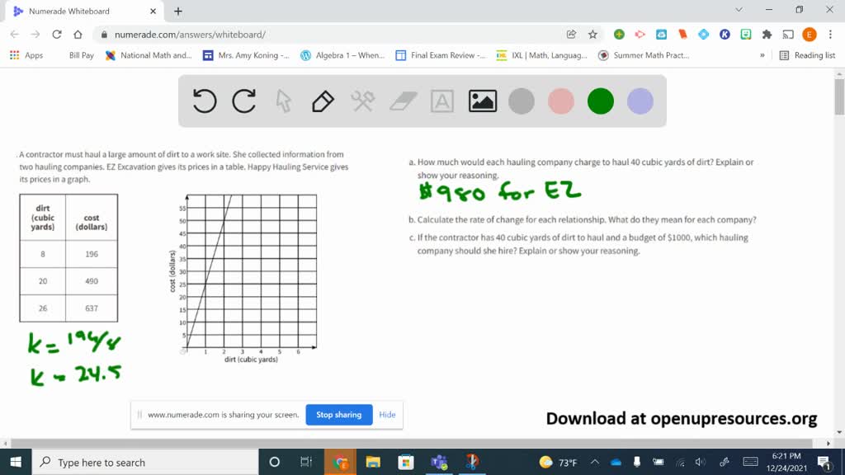Screen dimensions: 845x475
Task: Select the gray color swatch
Action: coord(521,101)
